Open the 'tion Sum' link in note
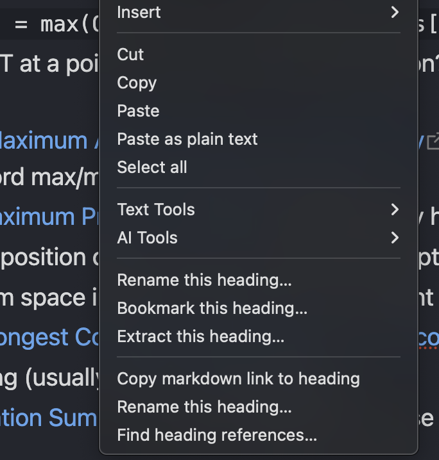 click(49, 418)
